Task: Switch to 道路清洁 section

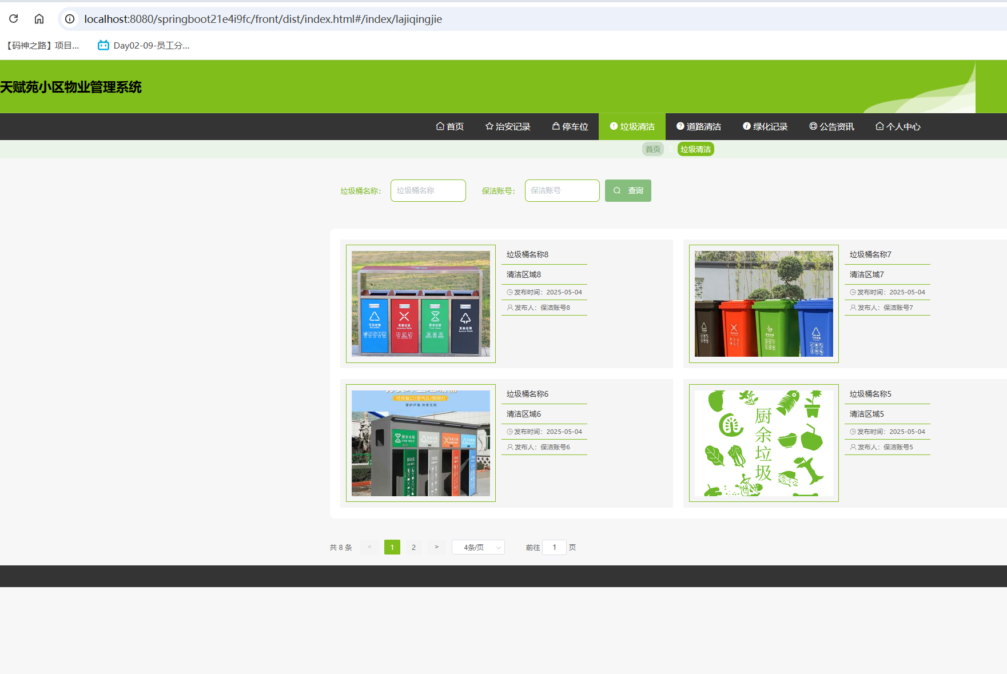Action: [698, 126]
